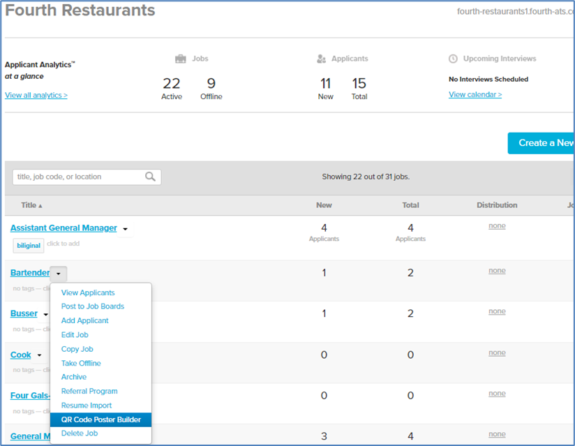Click the magnifying glass search icon
The image size is (575, 446).
[x=150, y=177]
